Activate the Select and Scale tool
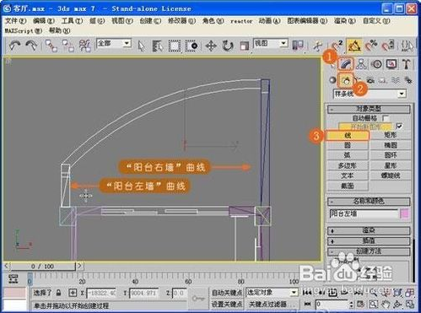The height and width of the screenshot is (313, 421). pyautogui.click(x=244, y=46)
